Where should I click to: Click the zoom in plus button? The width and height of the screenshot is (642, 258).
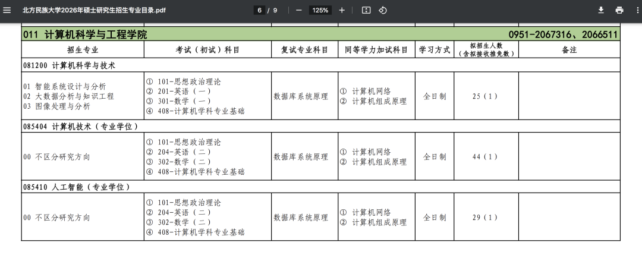tap(342, 10)
